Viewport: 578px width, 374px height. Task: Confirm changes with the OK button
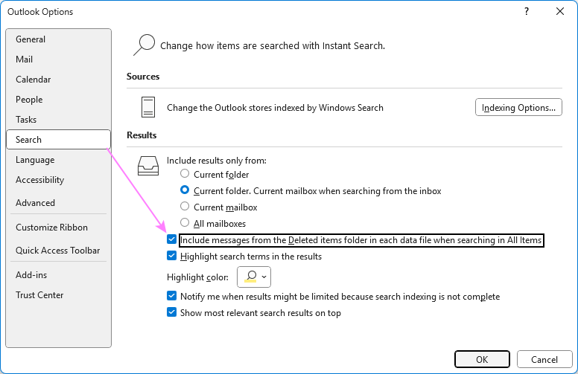point(482,359)
